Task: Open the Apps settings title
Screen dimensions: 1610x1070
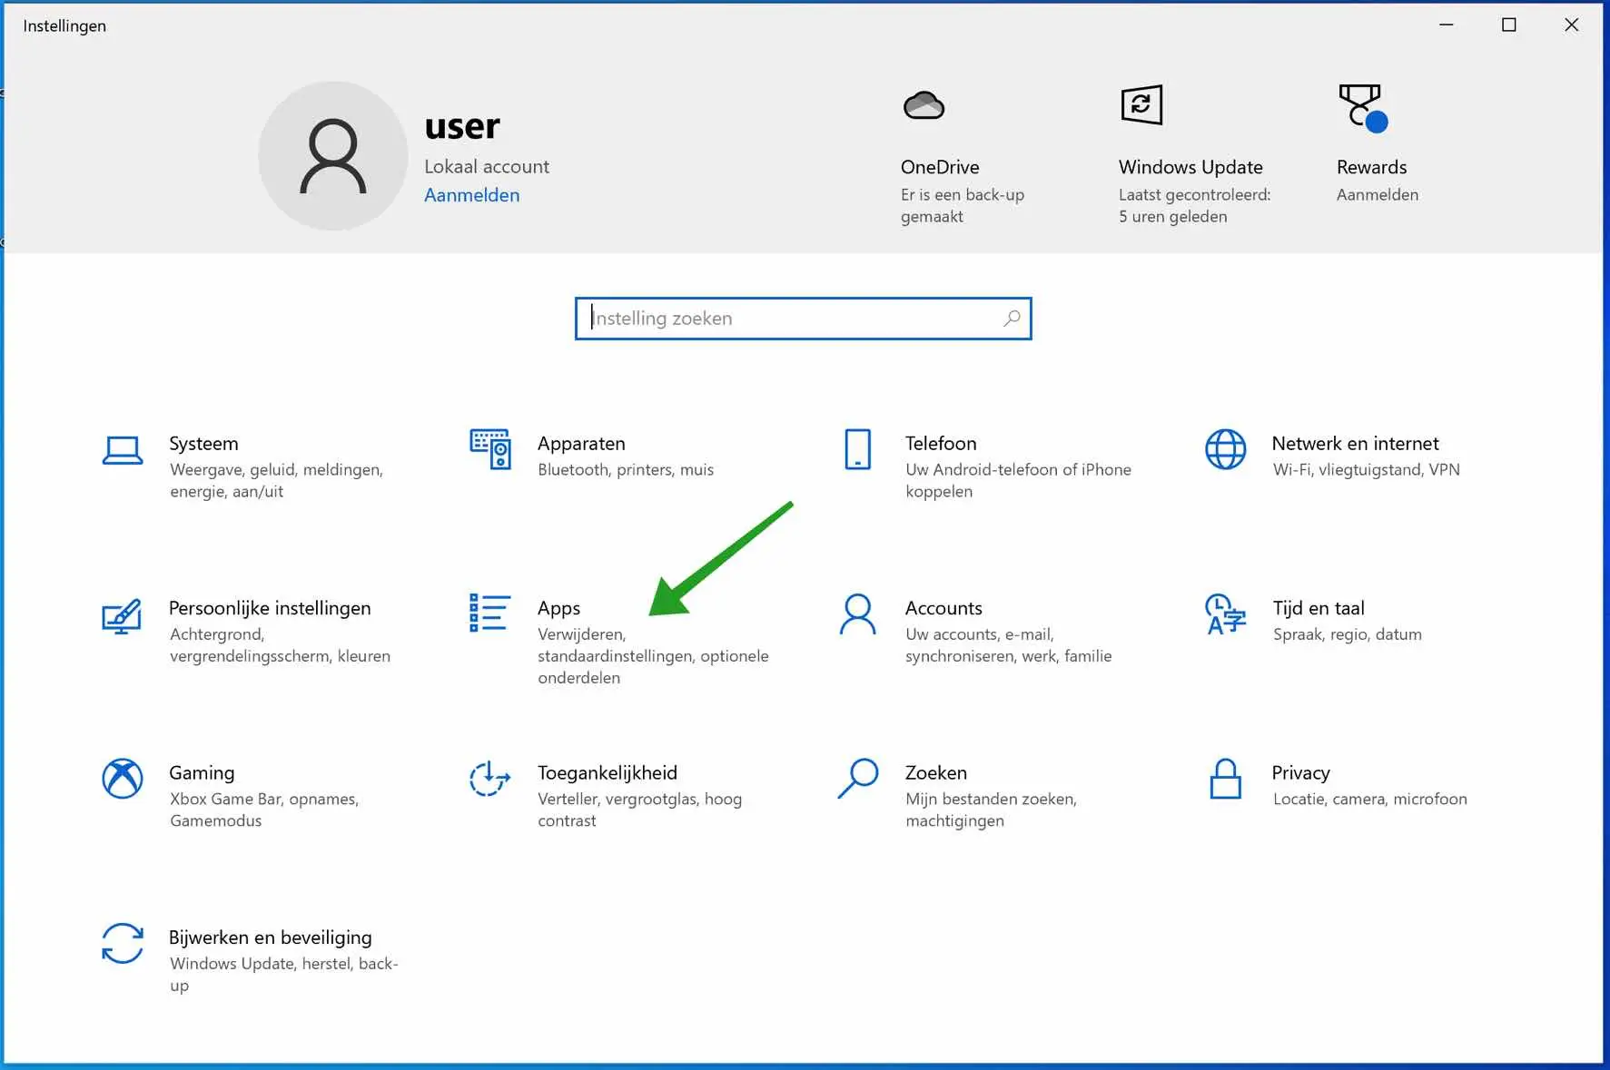Action: coord(558,608)
